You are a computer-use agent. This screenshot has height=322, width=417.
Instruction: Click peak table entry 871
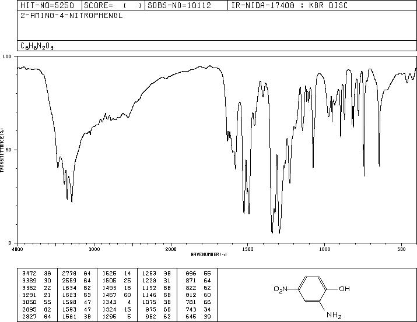(x=191, y=281)
